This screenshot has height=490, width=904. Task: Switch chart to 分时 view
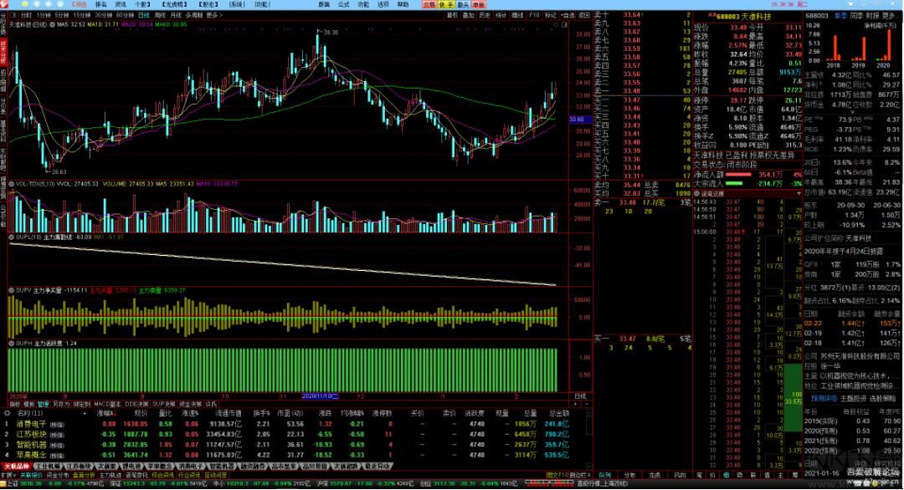[27, 16]
